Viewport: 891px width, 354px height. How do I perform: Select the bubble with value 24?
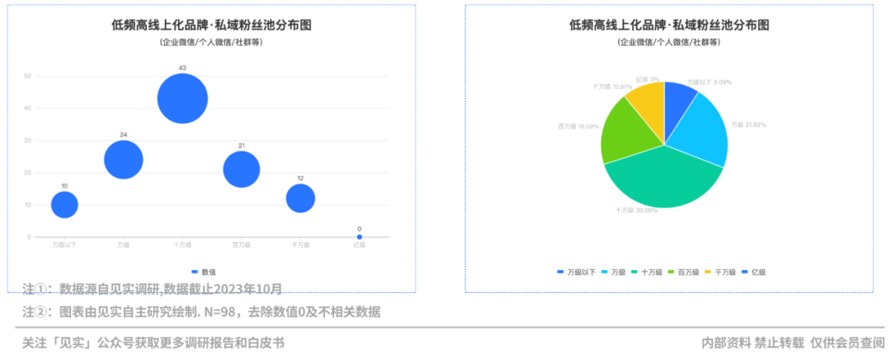point(123,160)
